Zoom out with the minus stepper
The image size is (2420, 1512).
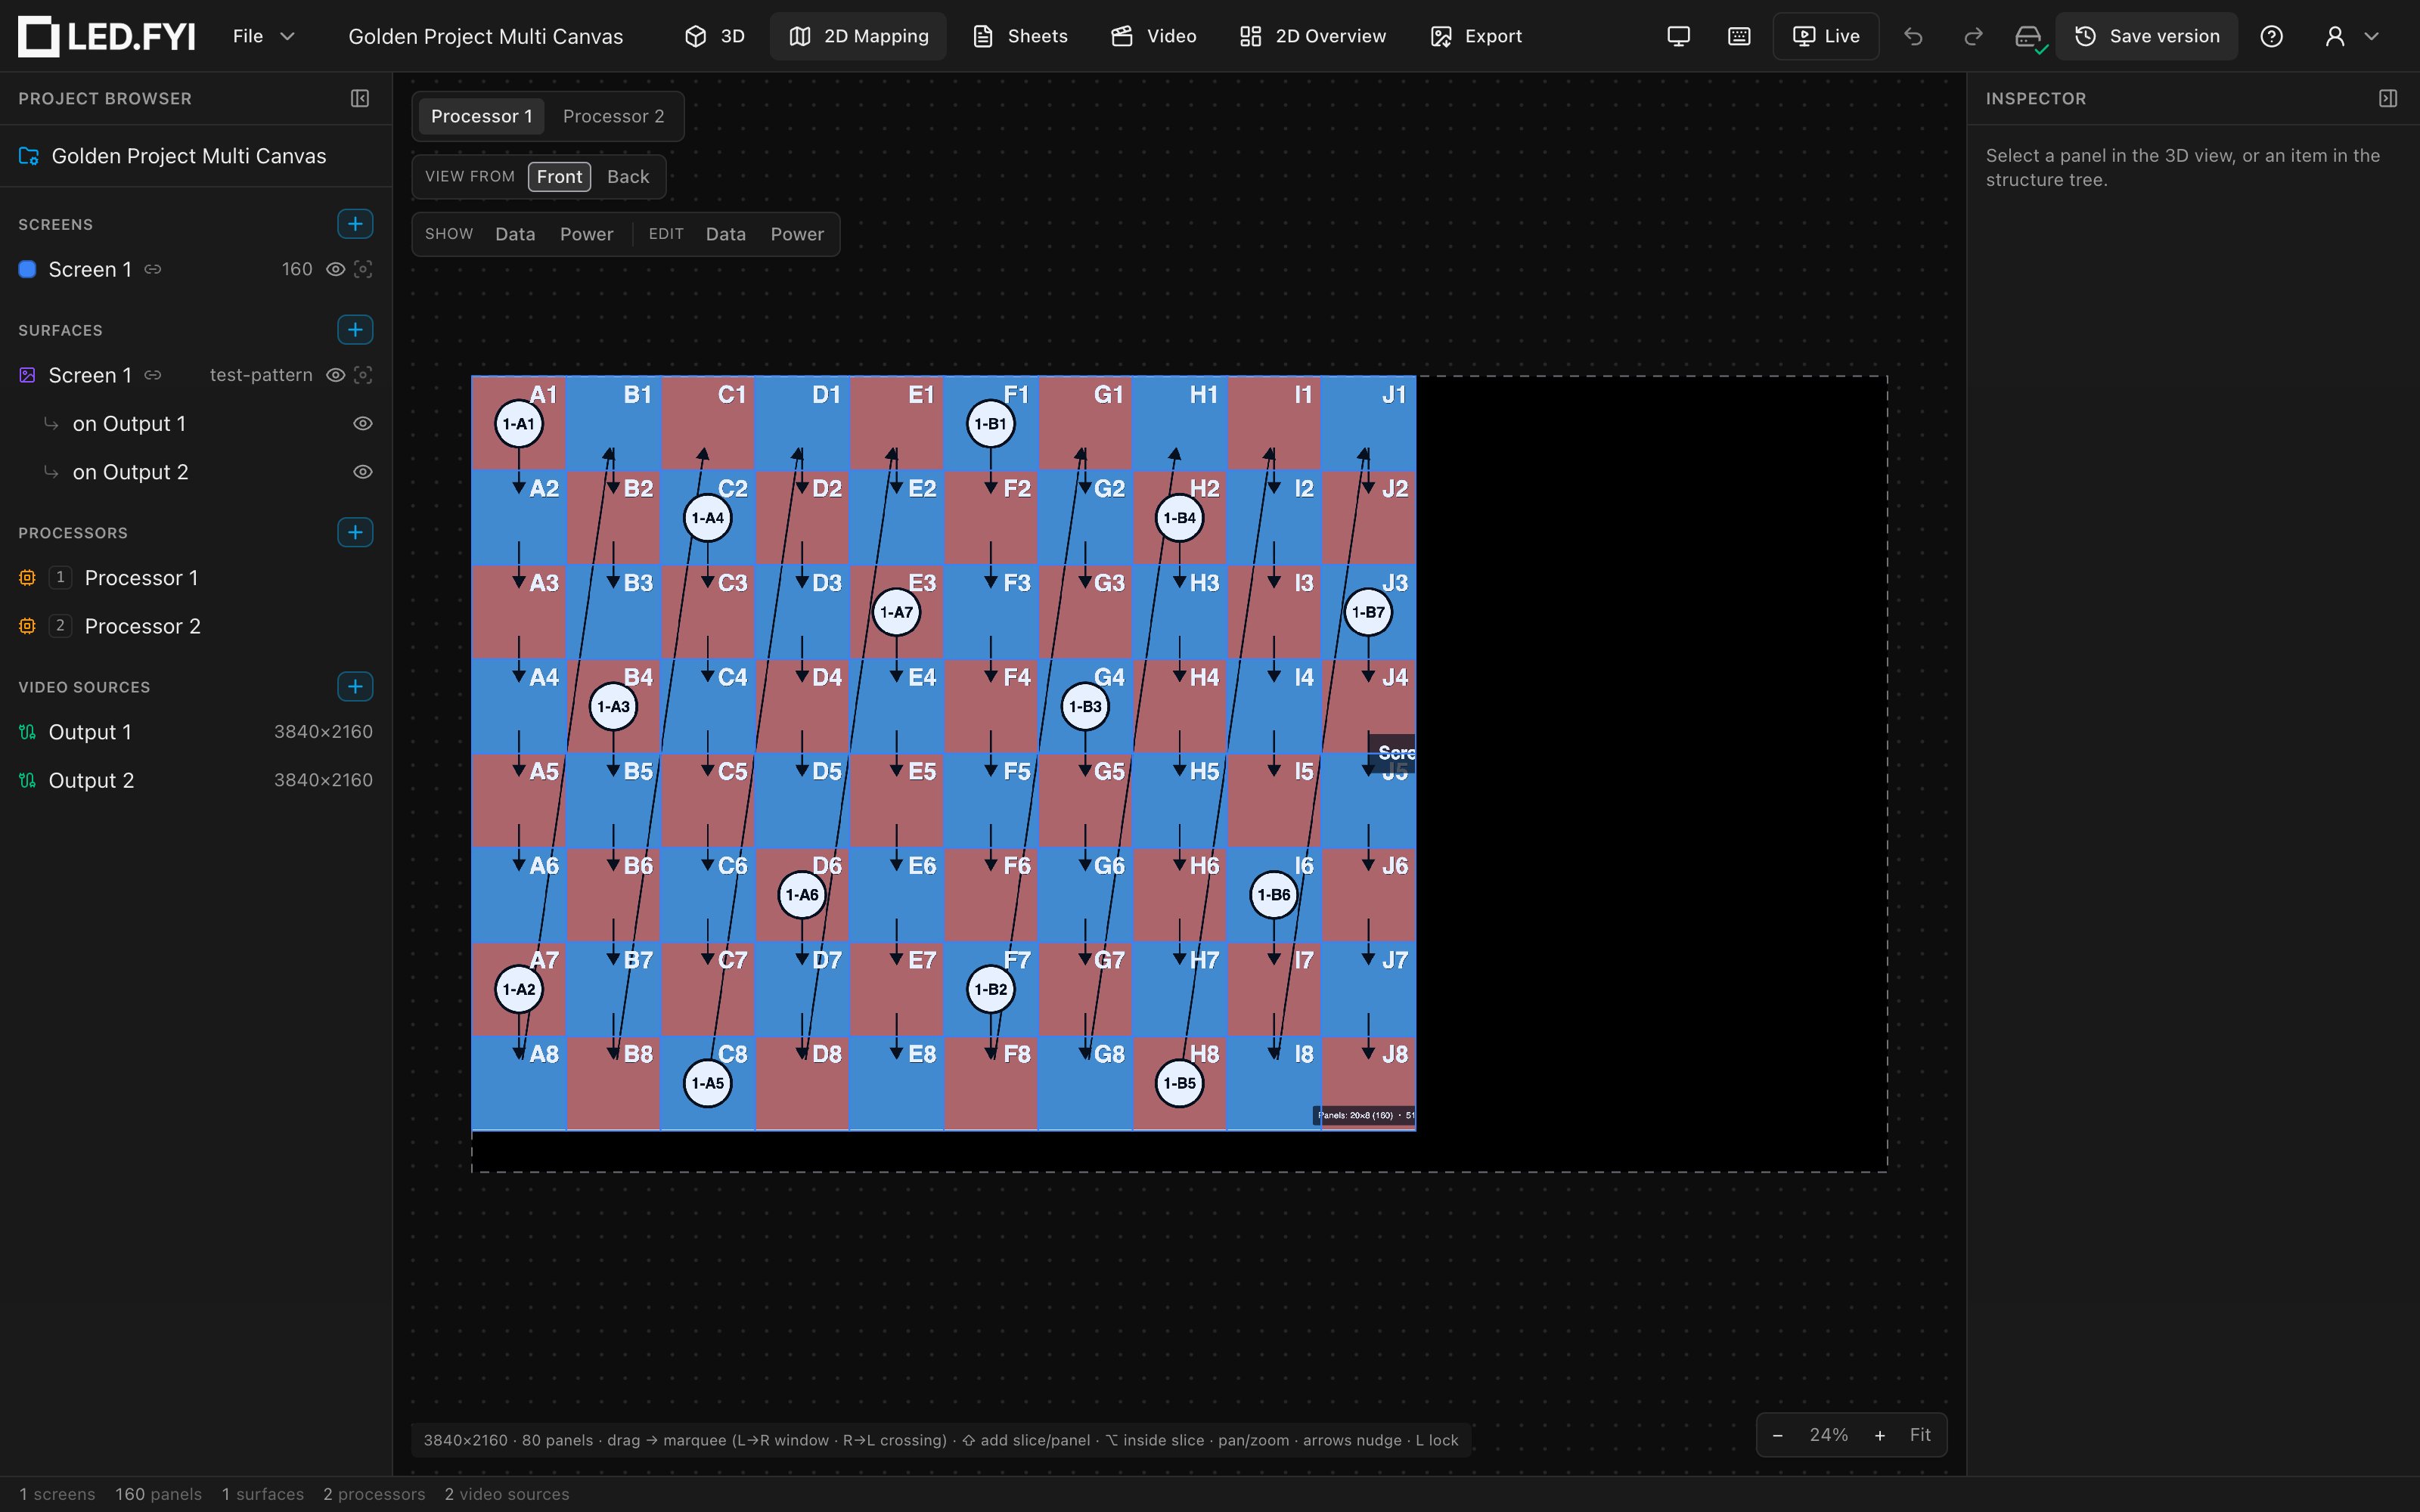pos(1777,1436)
